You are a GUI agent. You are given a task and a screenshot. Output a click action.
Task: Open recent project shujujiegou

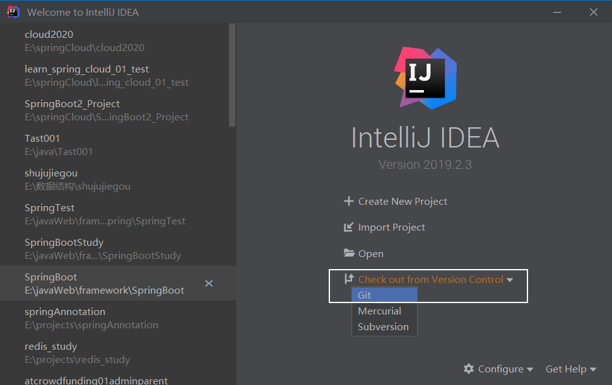118,179
